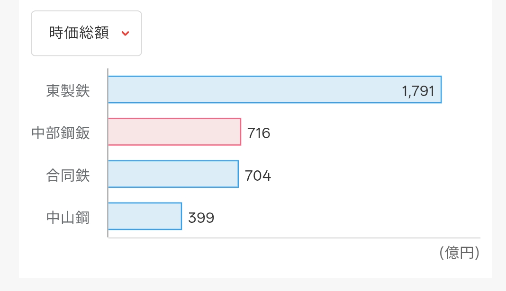Click the (億円) unit label
The height and width of the screenshot is (291, 506).
459,253
